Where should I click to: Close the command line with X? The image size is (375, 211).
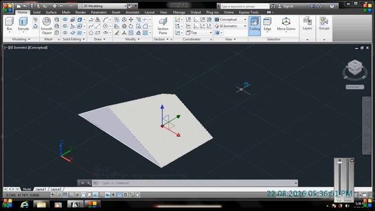coord(82,183)
